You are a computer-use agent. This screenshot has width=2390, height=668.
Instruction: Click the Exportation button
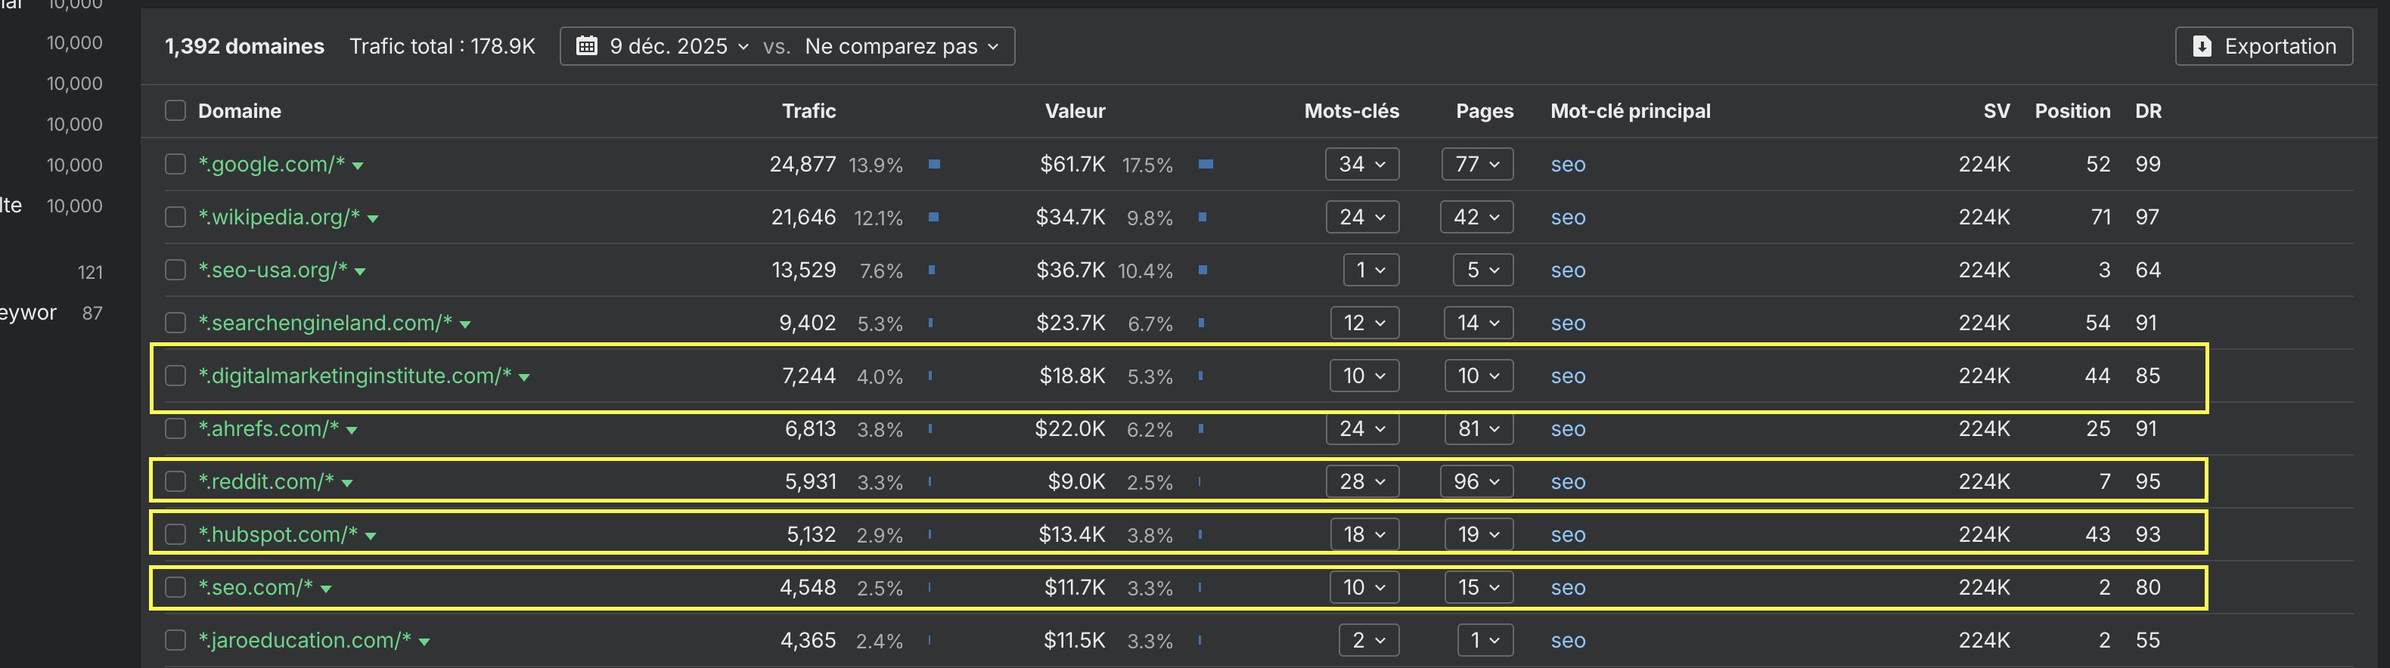2263,46
